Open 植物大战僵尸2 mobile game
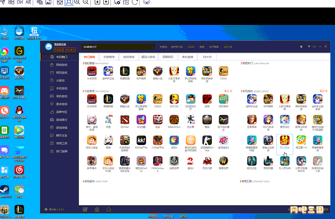The width and height of the screenshot is (335, 219). pos(318,120)
